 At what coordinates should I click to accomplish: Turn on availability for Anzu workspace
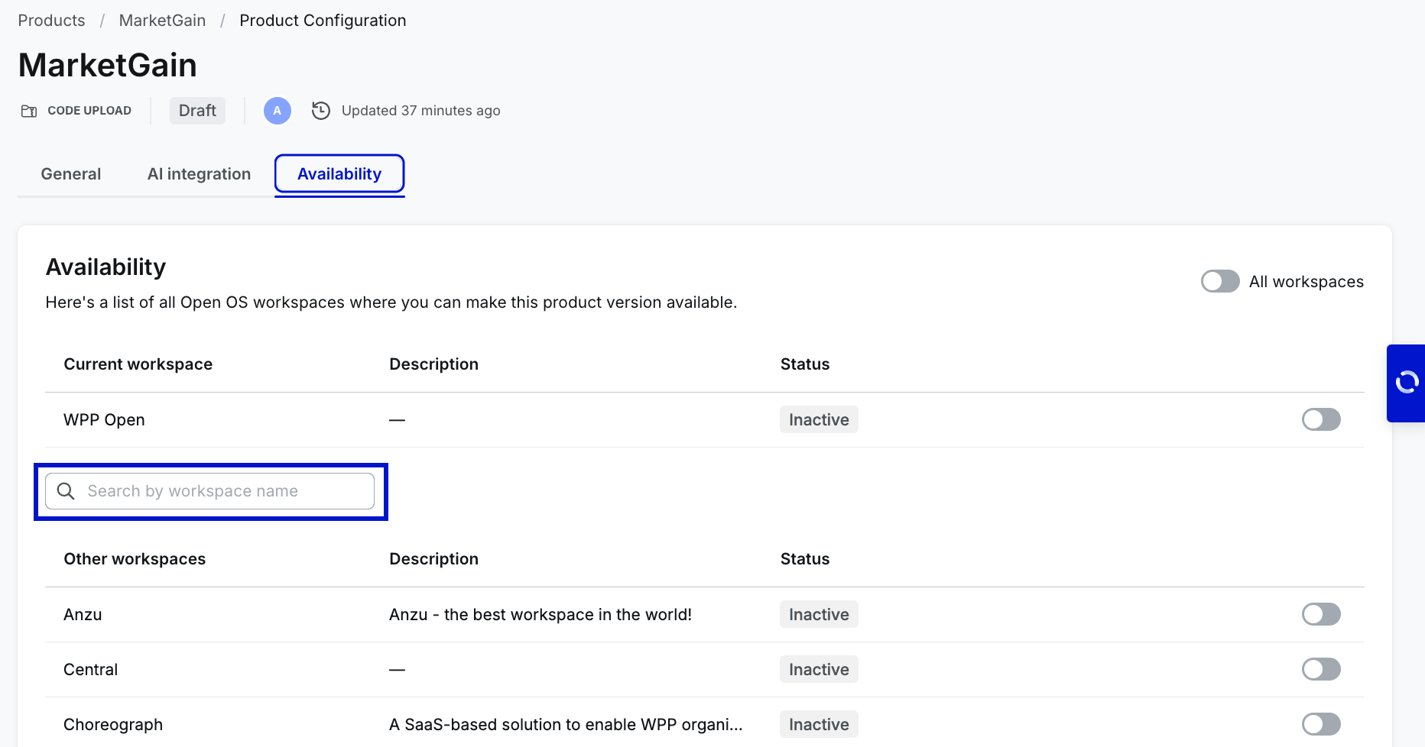point(1320,614)
